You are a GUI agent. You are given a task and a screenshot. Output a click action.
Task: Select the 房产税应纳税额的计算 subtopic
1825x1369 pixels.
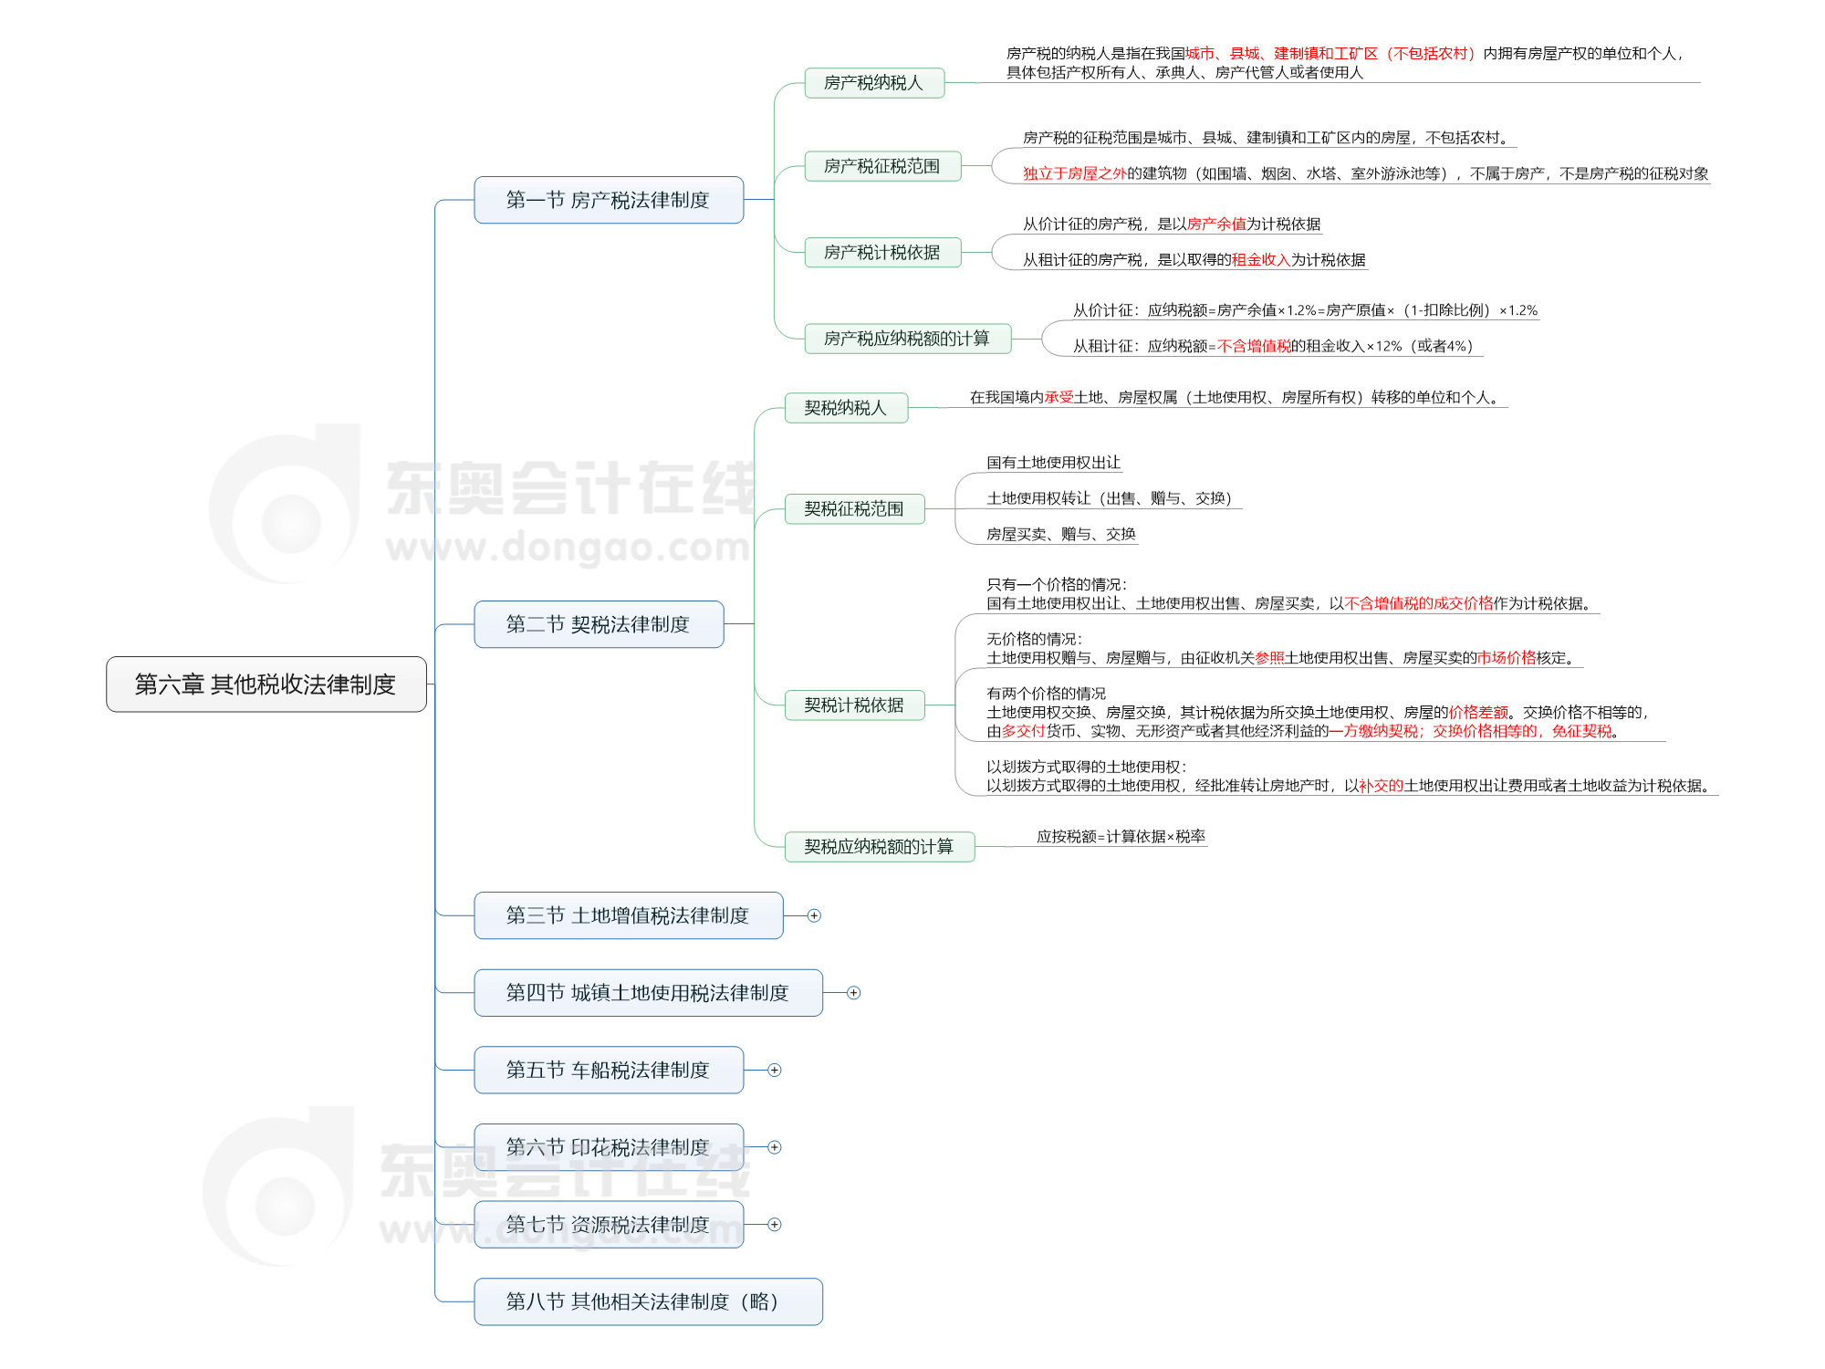coord(906,339)
